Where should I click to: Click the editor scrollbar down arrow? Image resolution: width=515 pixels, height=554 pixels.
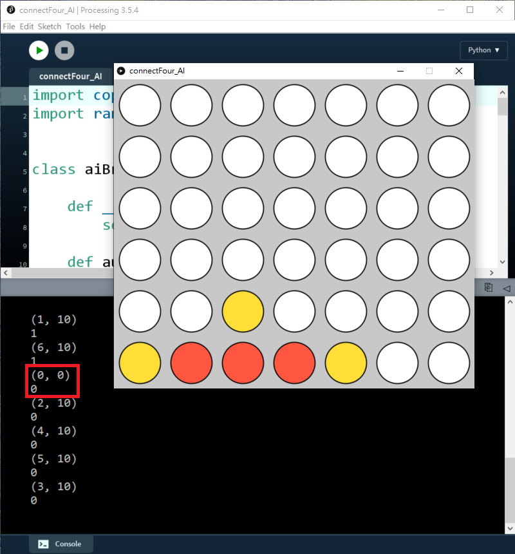[x=503, y=262]
